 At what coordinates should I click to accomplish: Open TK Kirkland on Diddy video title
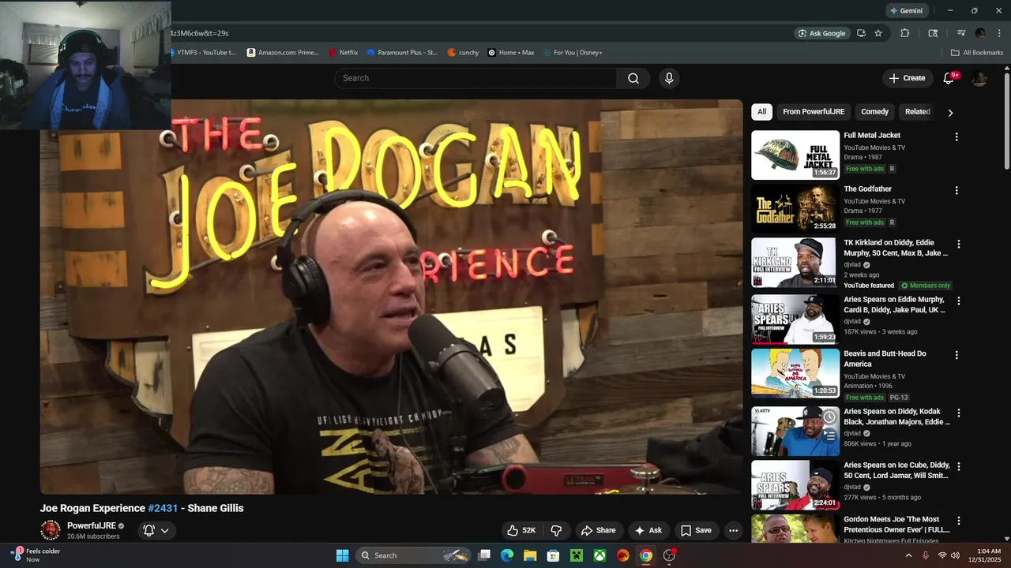point(896,248)
